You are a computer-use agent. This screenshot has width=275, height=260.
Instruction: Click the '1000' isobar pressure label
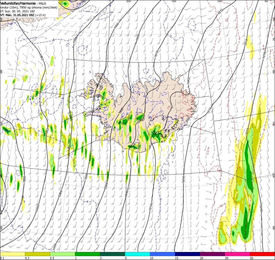coord(24,179)
